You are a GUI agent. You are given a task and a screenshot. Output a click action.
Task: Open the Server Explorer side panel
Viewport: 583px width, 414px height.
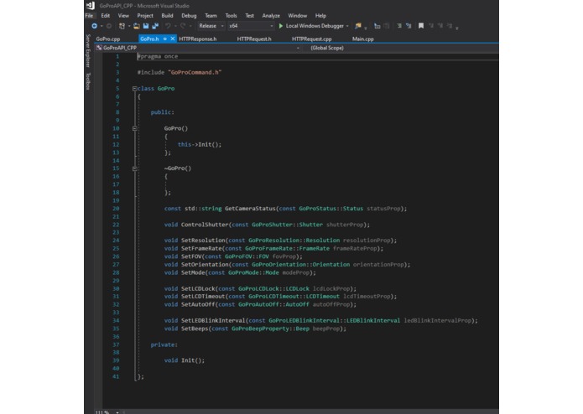click(x=88, y=51)
